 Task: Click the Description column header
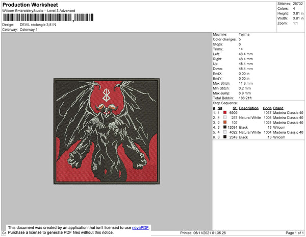coord(249,108)
